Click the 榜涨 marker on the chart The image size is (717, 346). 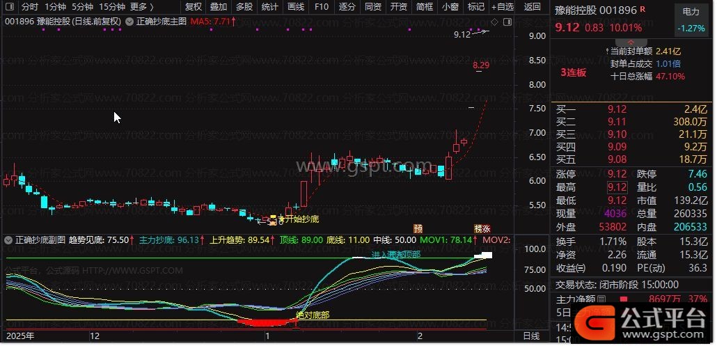482,228
